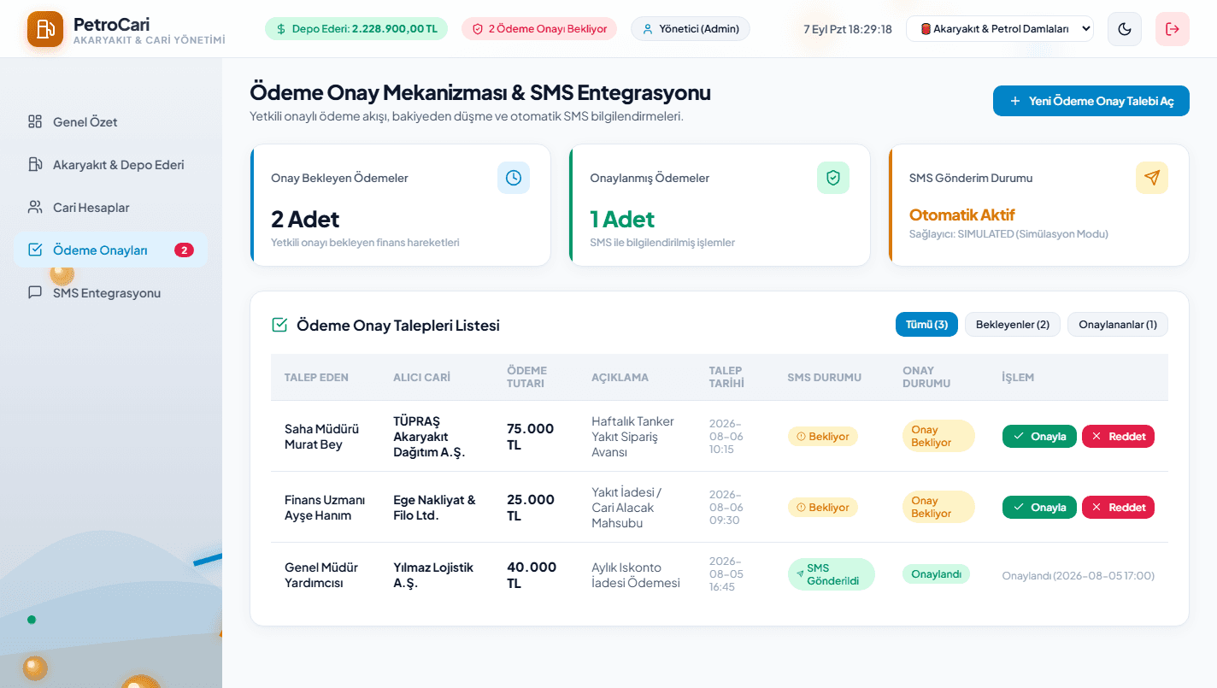Approve the TÜPRAŞ 75.000 TL payment

pos(1039,437)
